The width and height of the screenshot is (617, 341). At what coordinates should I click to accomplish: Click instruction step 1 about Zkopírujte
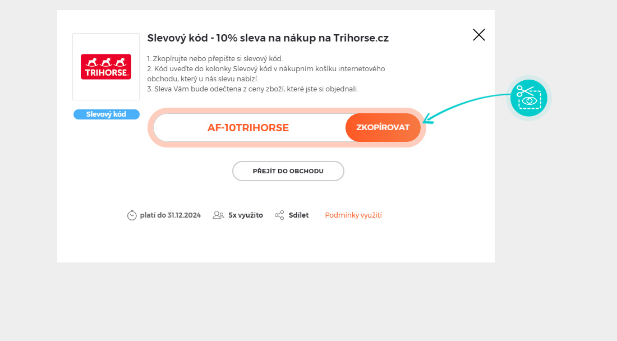215,58
